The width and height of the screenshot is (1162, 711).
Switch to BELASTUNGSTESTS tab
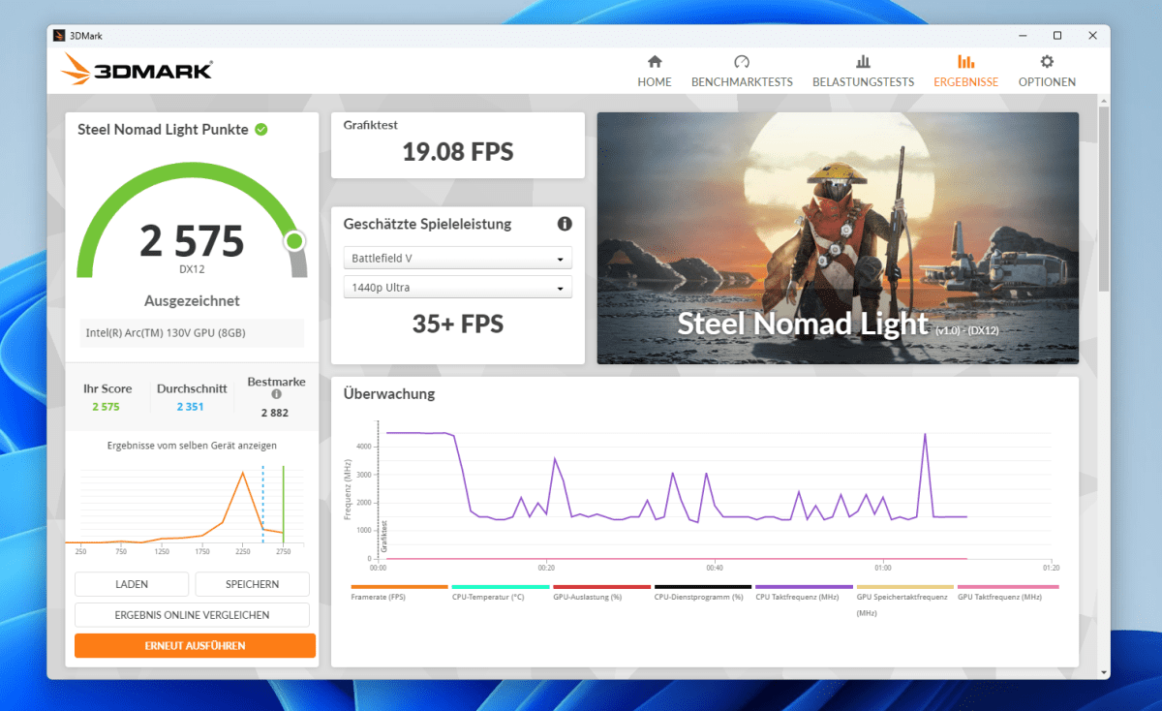coord(863,82)
